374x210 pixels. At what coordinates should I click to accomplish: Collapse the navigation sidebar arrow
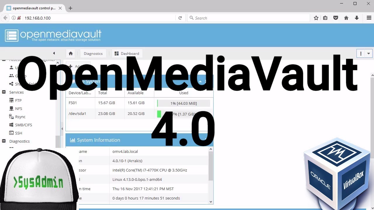tap(54, 53)
